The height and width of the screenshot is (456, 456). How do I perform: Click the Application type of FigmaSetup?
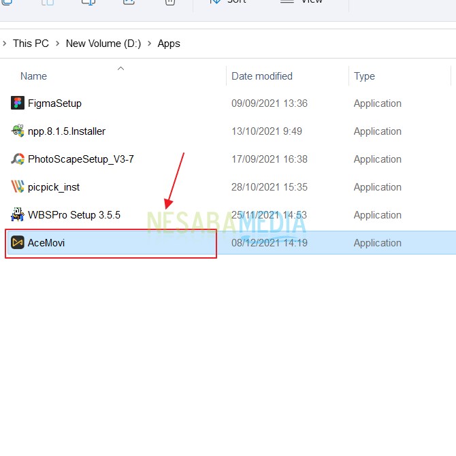[x=378, y=104]
